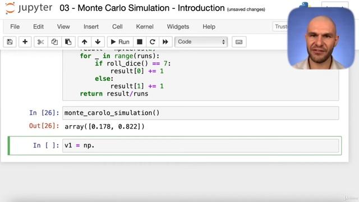359x202 pixels.
Task: Move selected cell down arrow
Action: click(98, 42)
